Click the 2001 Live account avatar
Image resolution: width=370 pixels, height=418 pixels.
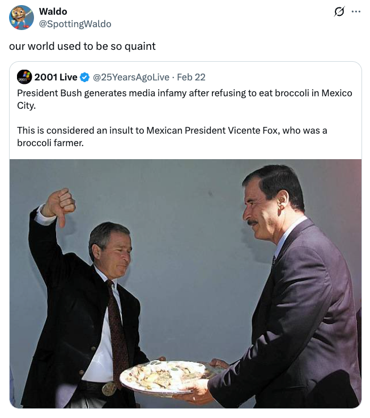(x=24, y=77)
